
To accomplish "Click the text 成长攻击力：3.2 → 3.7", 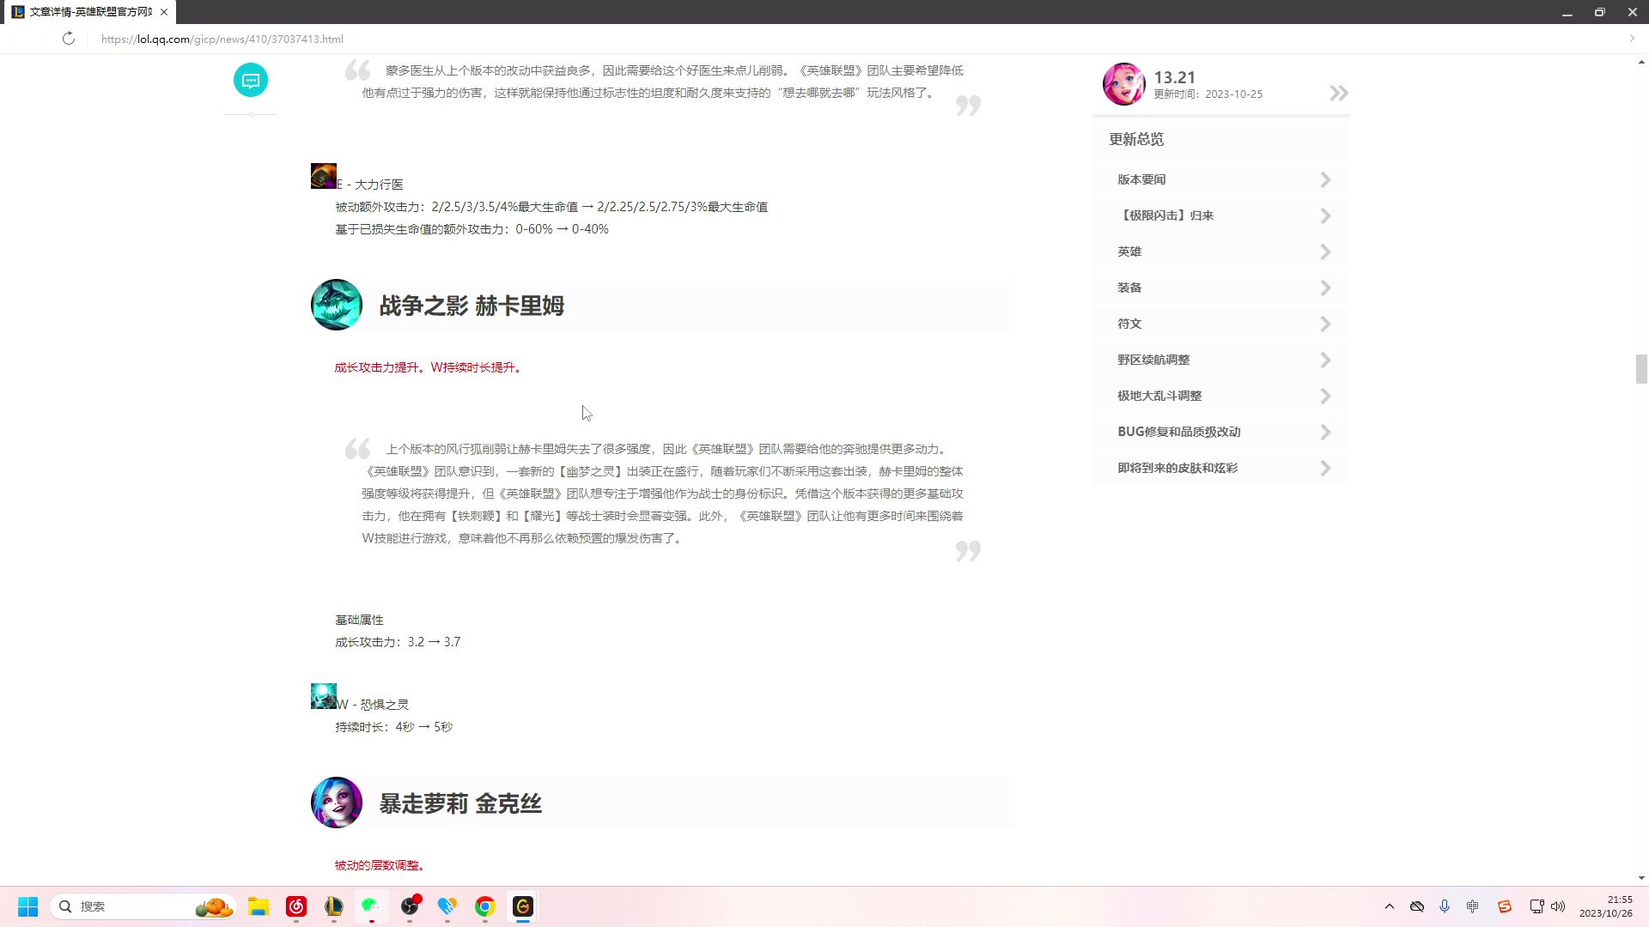I will tap(398, 642).
